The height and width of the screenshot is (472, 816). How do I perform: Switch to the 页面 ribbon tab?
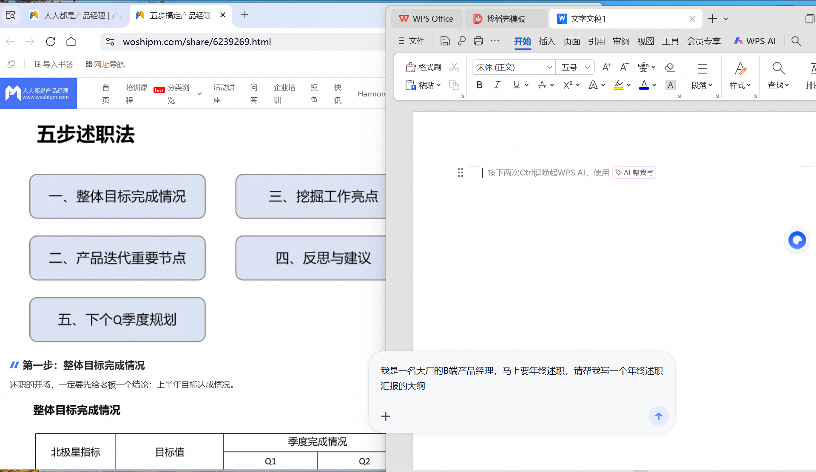[x=571, y=41]
